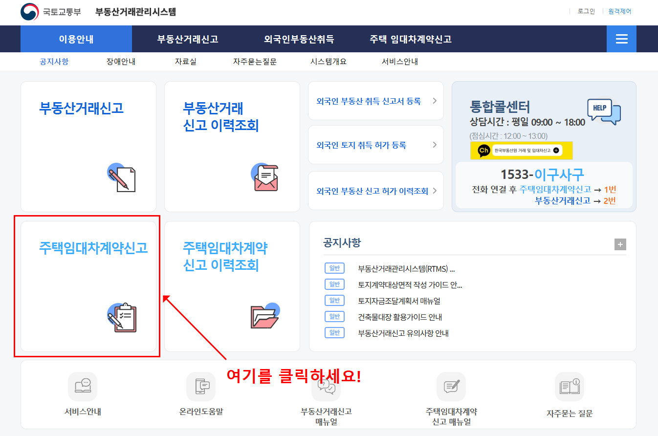Screen dimensions: 658x436
Task: Open the hamburger menu in the navigation bar
Action: tap(621, 39)
